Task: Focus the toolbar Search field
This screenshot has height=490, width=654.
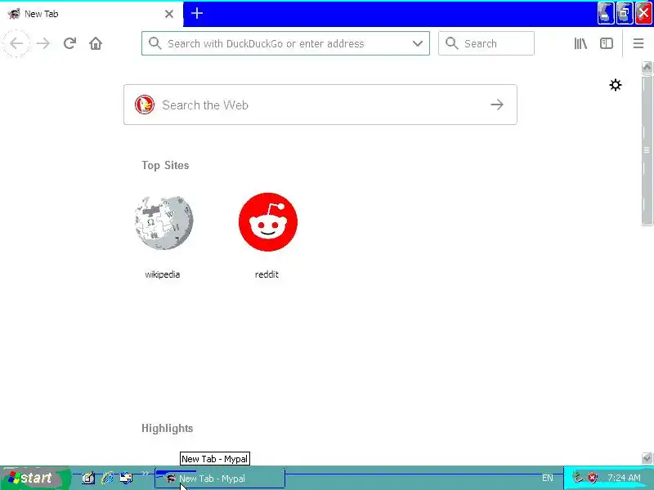Action: point(486,43)
